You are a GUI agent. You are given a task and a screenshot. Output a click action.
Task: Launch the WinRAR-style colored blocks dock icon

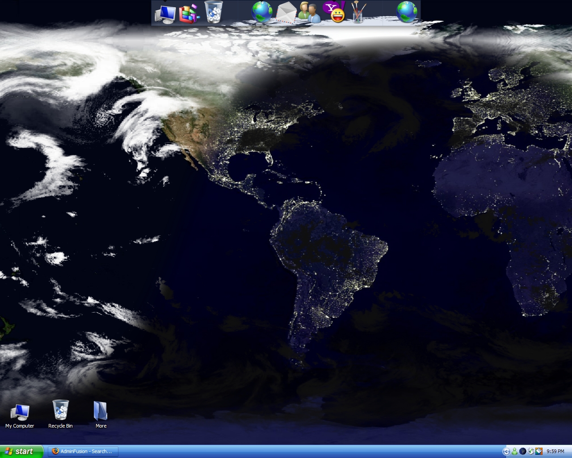pyautogui.click(x=189, y=14)
